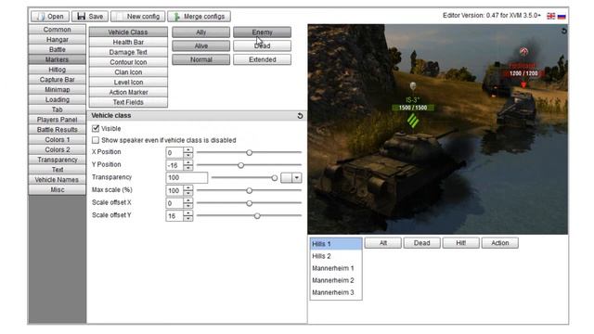The height and width of the screenshot is (334, 594).
Task: Select the Level Icon marker tab
Action: (x=128, y=83)
